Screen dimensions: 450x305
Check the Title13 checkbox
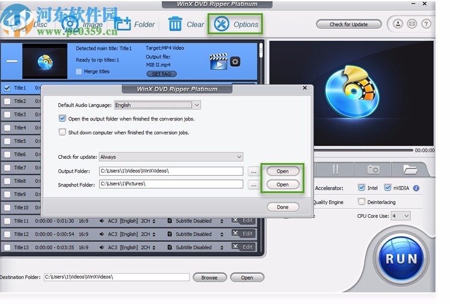(x=7, y=248)
